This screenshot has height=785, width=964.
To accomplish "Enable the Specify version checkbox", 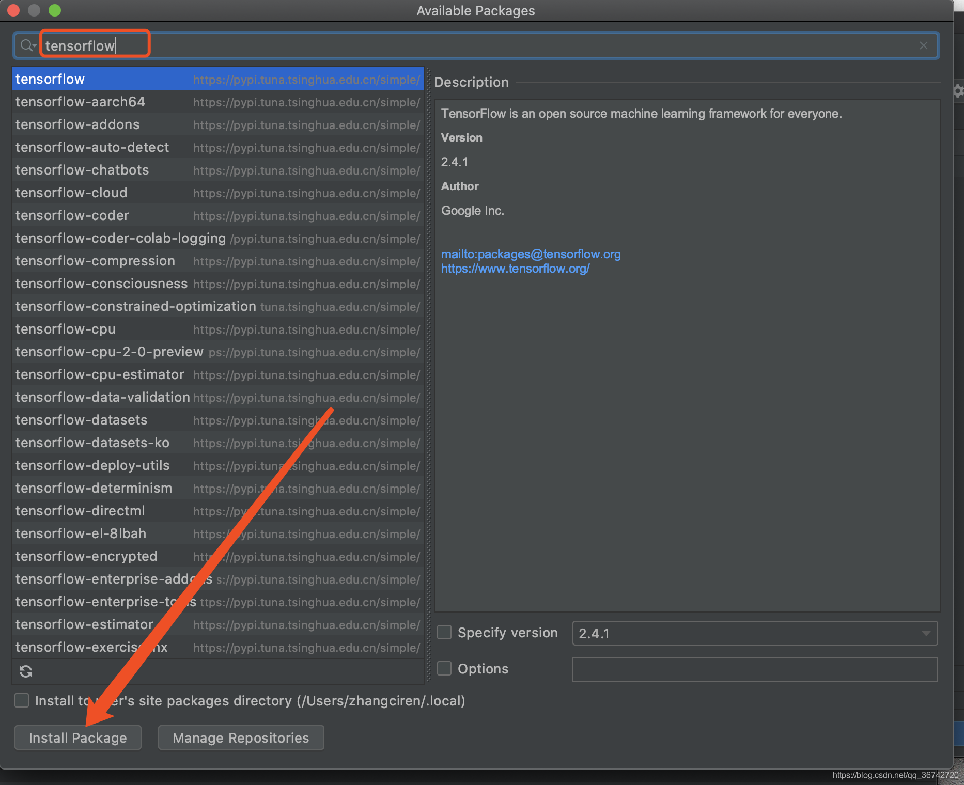I will click(444, 633).
